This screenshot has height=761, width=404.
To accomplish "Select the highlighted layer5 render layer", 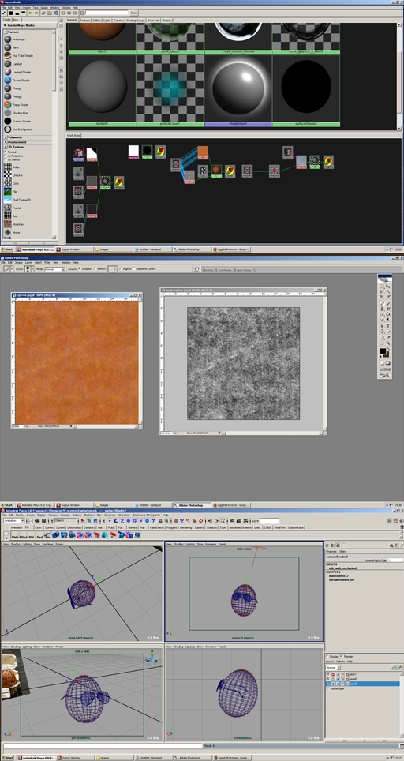I will click(x=365, y=684).
